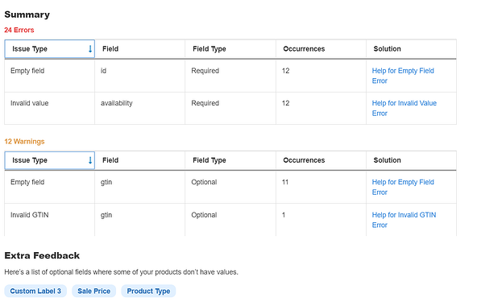Select the Custom Label 3 tag

point(35,291)
